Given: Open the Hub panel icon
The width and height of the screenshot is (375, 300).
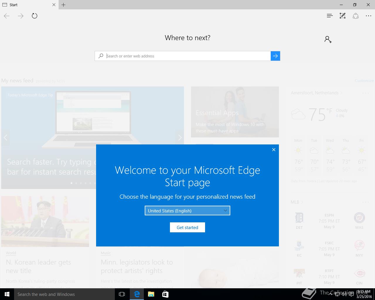Looking at the screenshot, I should (x=330, y=16).
